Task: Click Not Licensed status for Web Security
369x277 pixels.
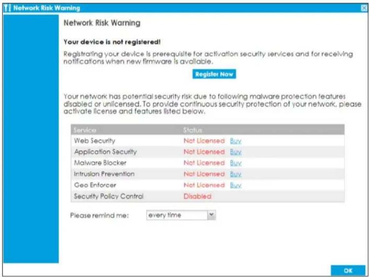Action: pyautogui.click(x=204, y=140)
